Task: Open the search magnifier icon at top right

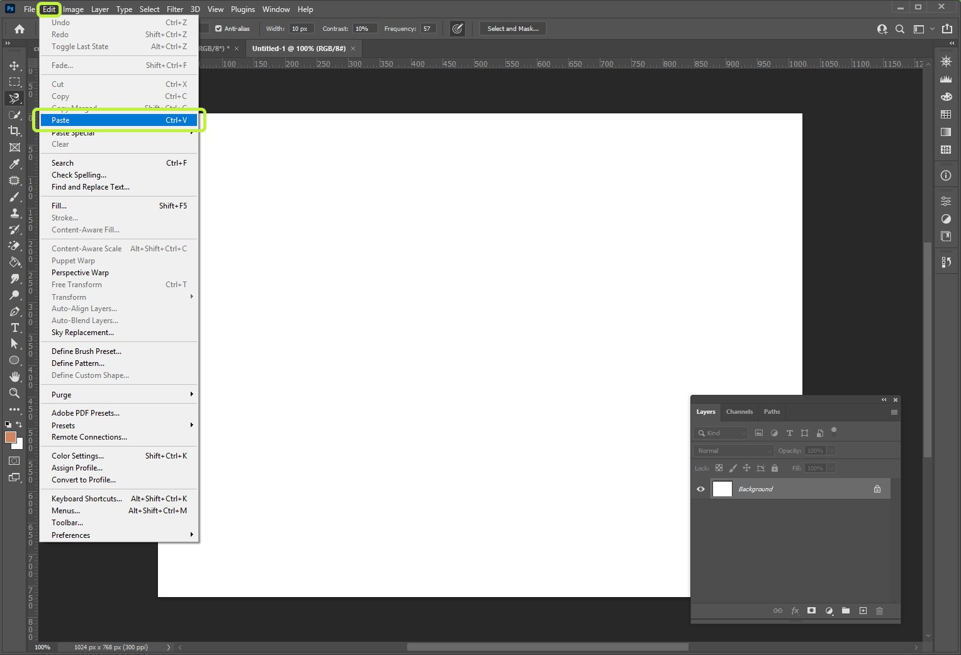Action: (x=900, y=29)
